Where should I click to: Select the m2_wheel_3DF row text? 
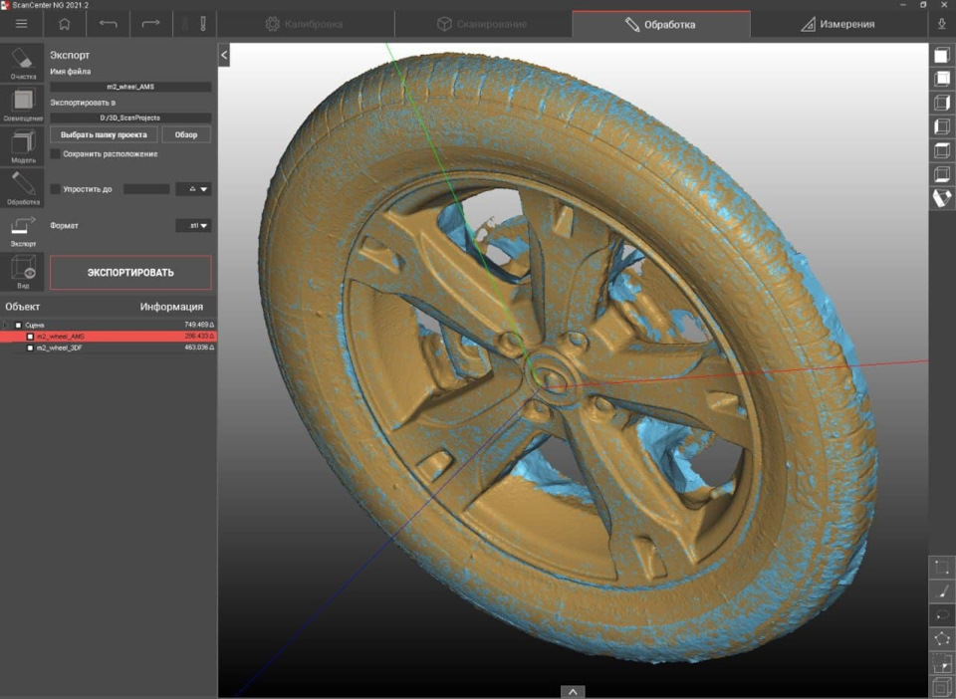point(59,348)
